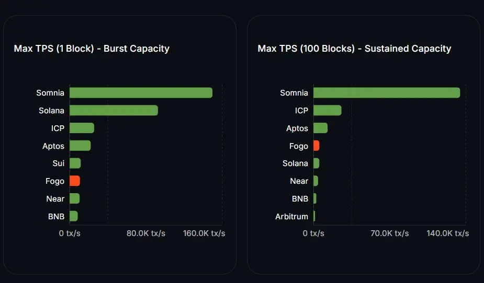Viewport: 484px width, 283px height.
Task: Click the "Max TPS (1 Block) - Burst Capacity" title
Action: 92,49
